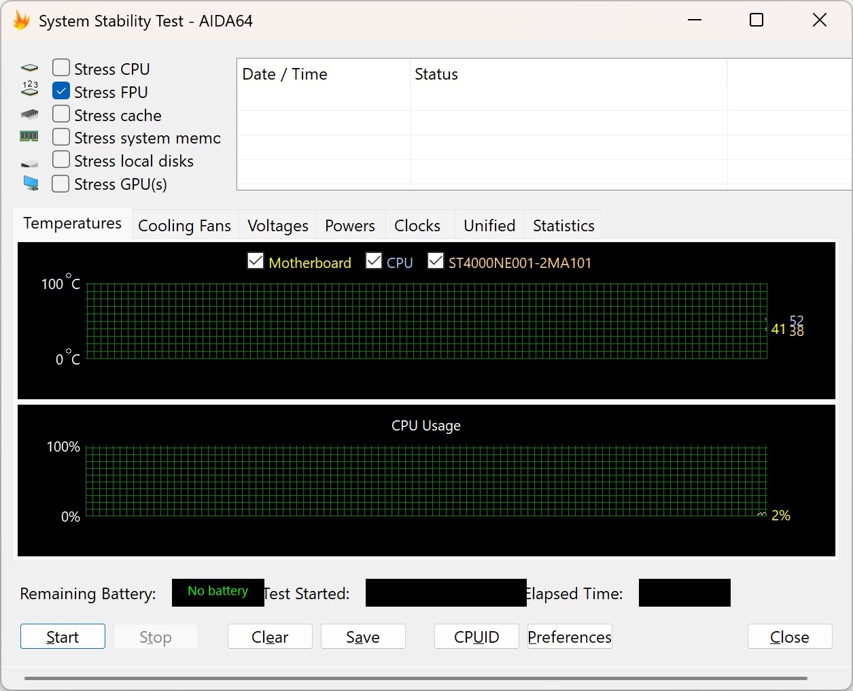Click the Status column header
Image resolution: width=853 pixels, height=691 pixels.
[x=569, y=74]
